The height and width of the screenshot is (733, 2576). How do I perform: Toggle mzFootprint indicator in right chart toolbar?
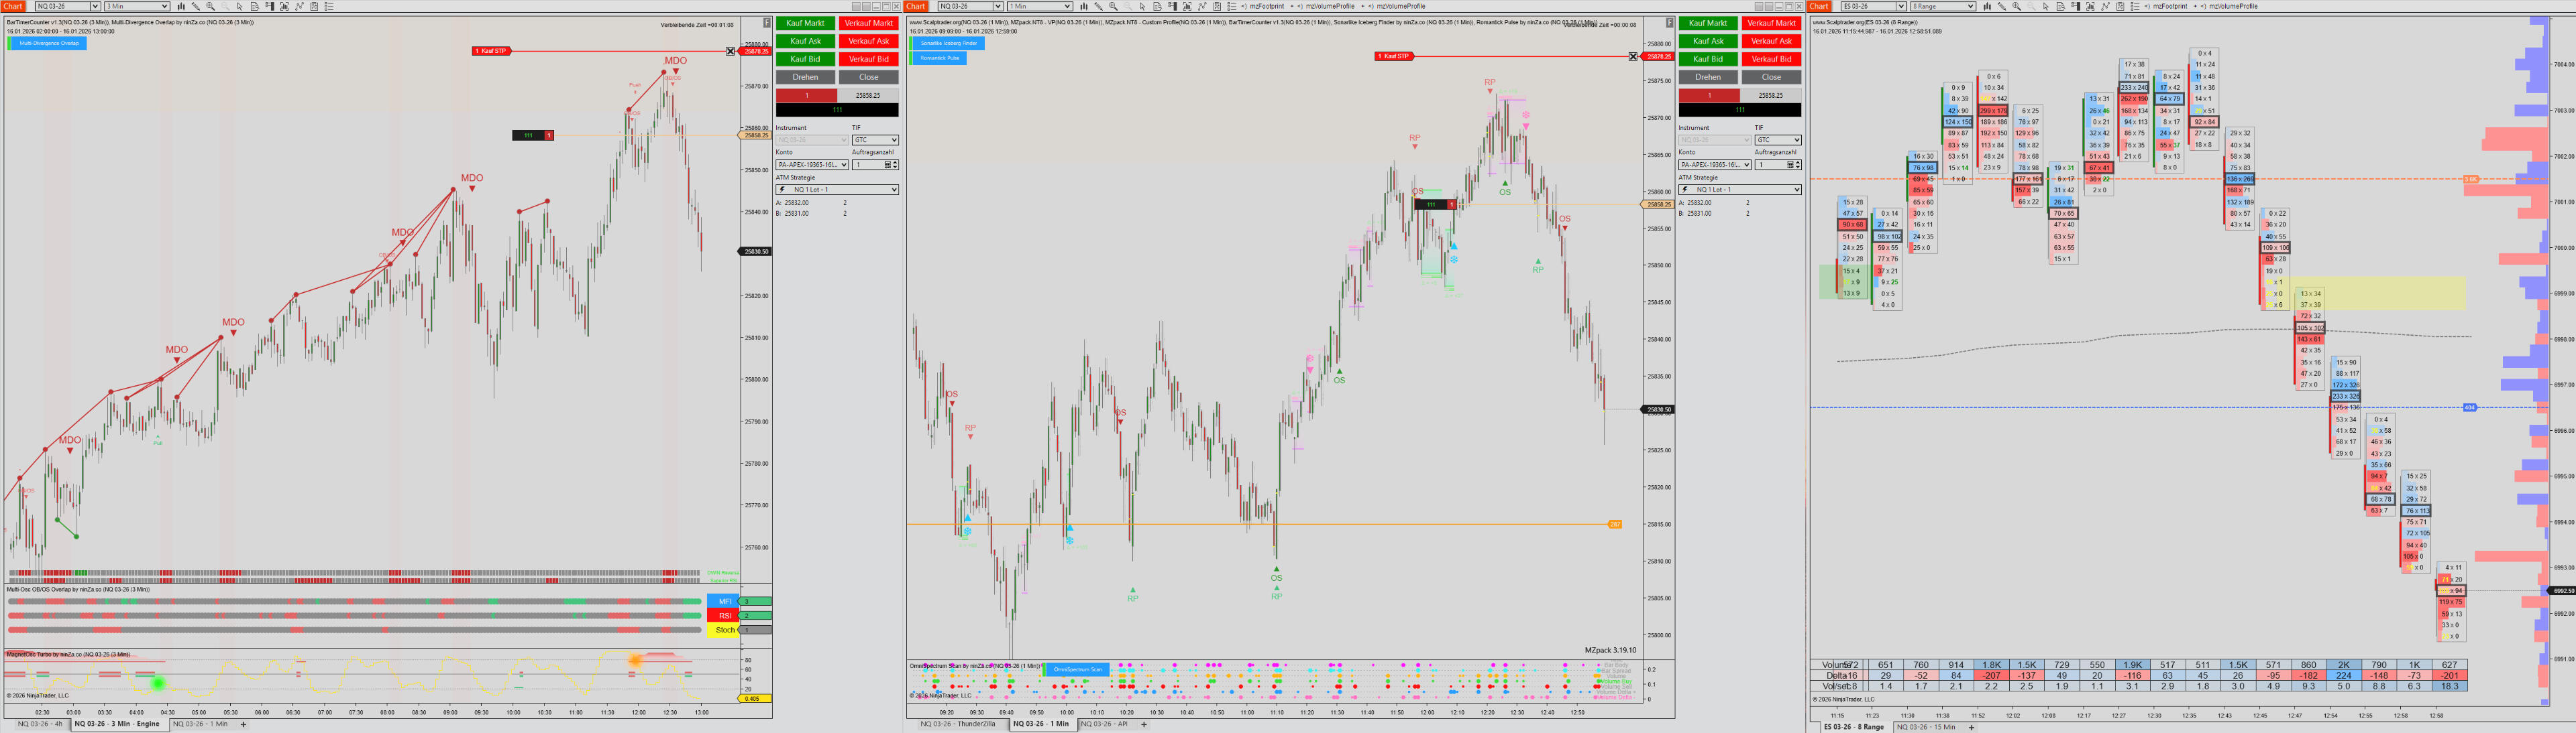pos(2170,6)
